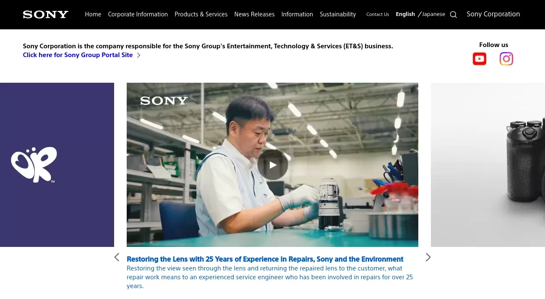Expand the Products & Services menu

(x=201, y=14)
